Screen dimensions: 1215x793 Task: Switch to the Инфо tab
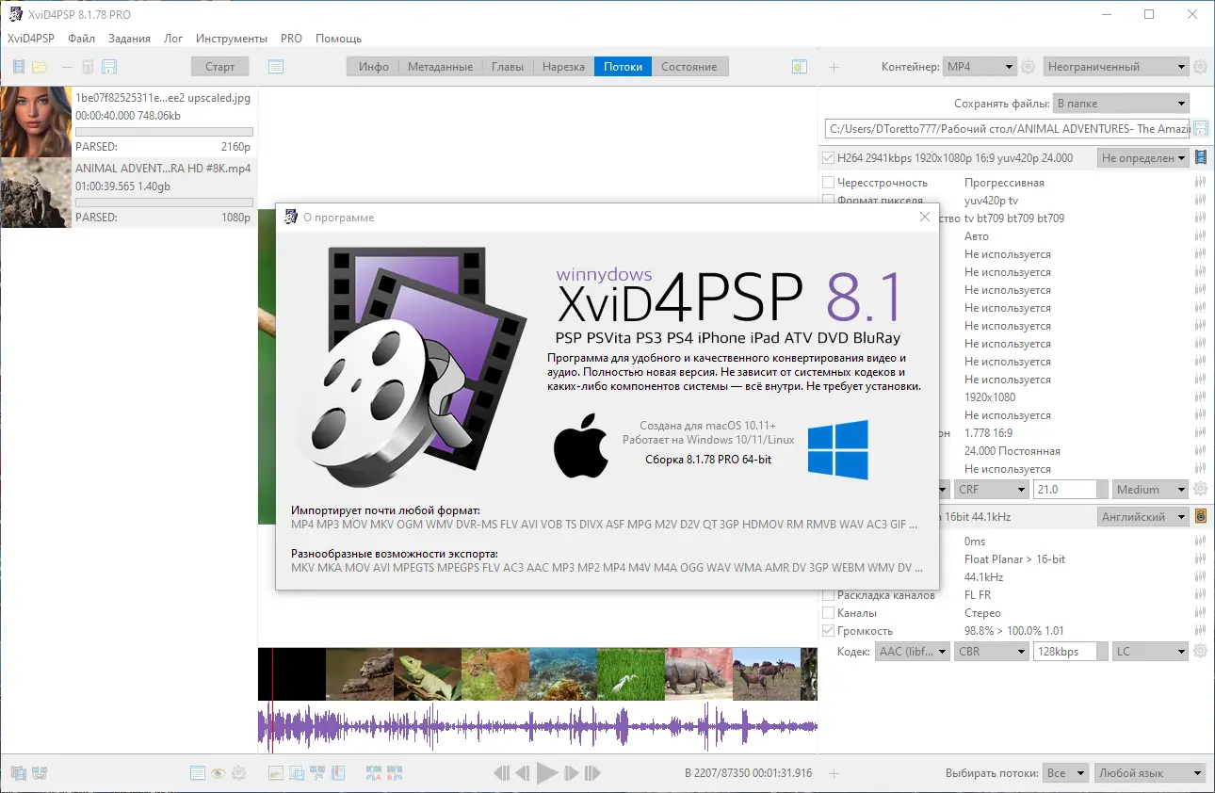(374, 67)
